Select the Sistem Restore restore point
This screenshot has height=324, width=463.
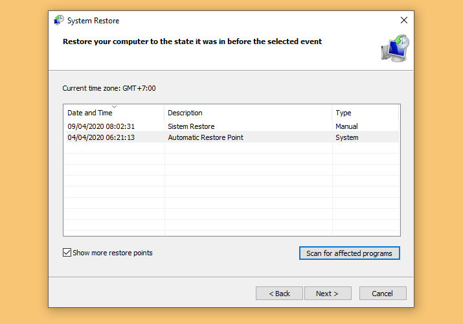[191, 126]
